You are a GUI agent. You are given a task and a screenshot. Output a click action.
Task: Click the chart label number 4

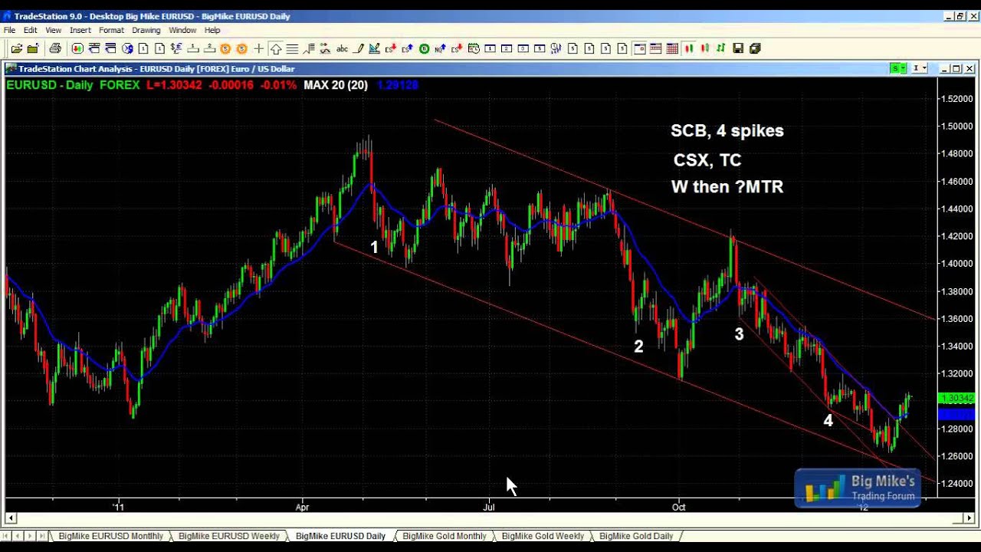coord(828,421)
